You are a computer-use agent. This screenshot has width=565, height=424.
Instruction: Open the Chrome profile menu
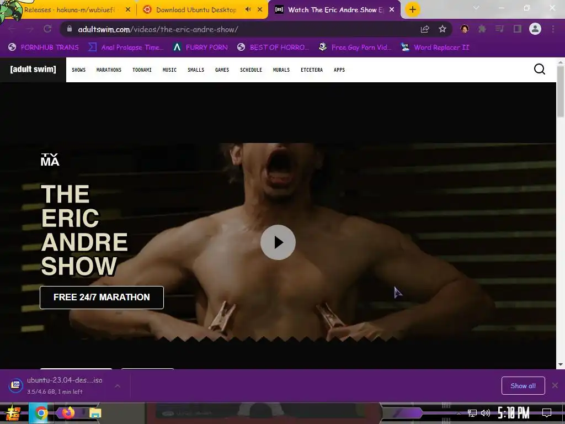535,29
